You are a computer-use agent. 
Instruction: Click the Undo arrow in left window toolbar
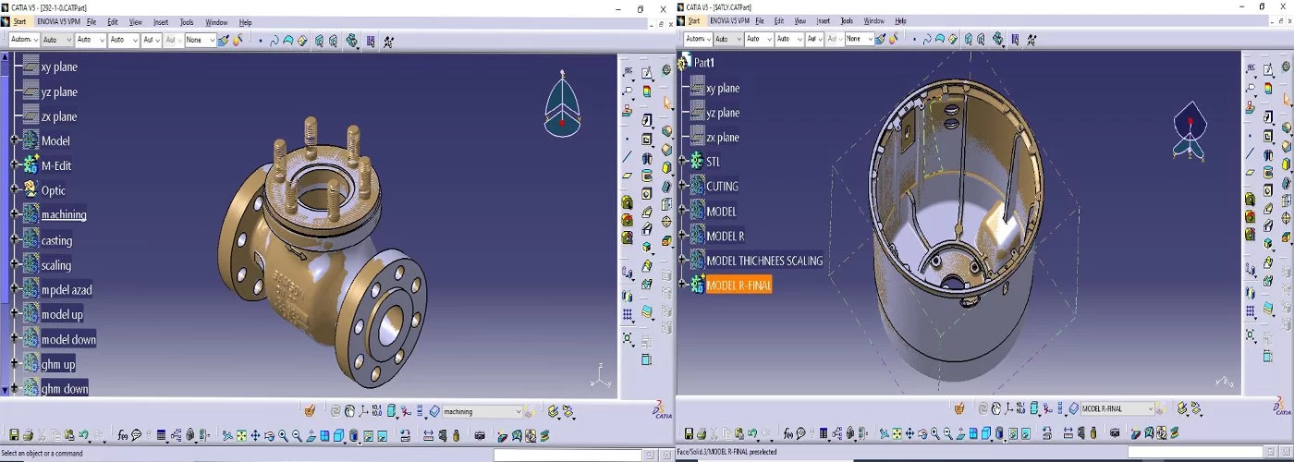[x=84, y=435]
